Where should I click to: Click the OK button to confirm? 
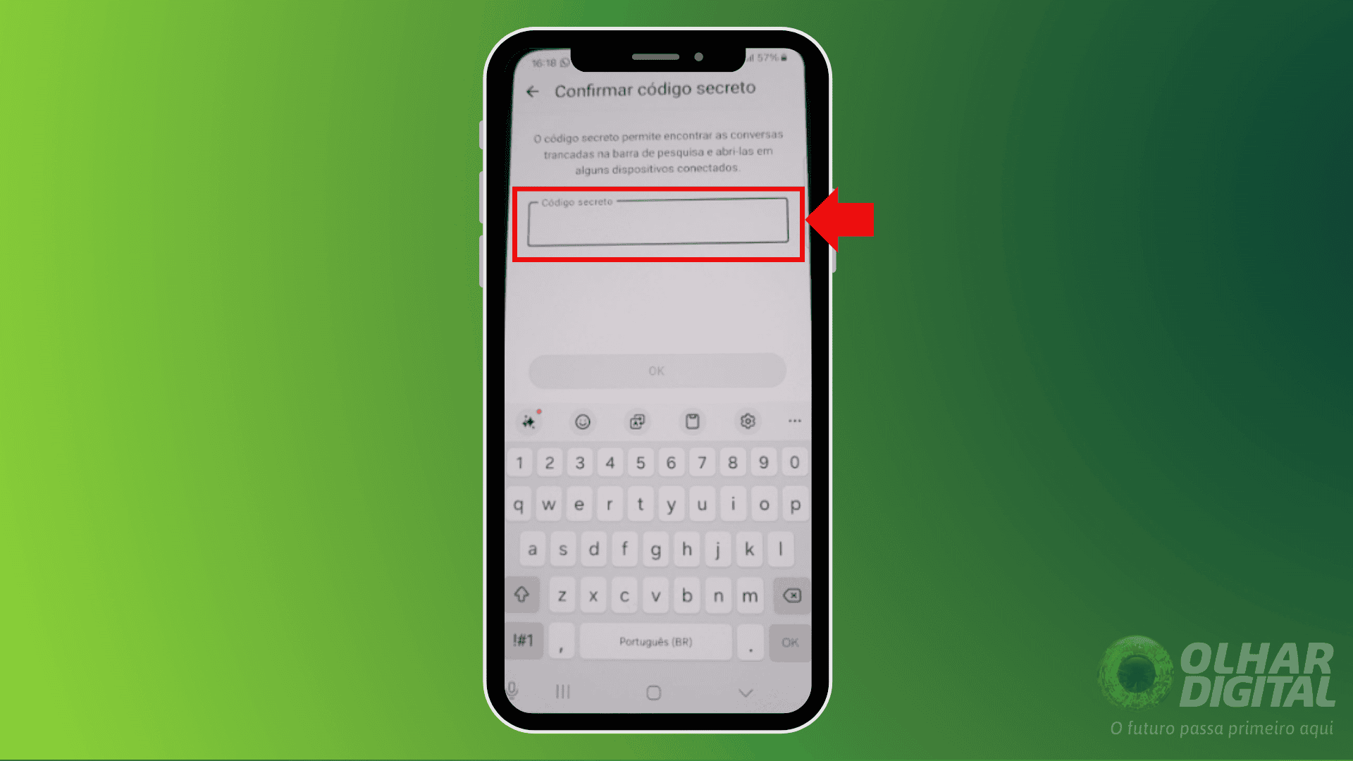point(658,371)
